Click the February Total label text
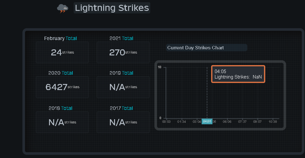The image size is (305, 158). tap(61, 38)
